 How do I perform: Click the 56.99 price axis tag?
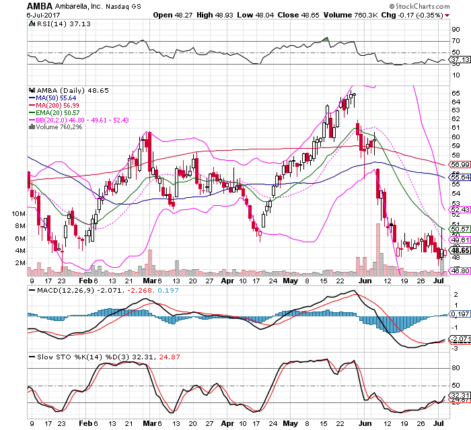click(x=460, y=164)
